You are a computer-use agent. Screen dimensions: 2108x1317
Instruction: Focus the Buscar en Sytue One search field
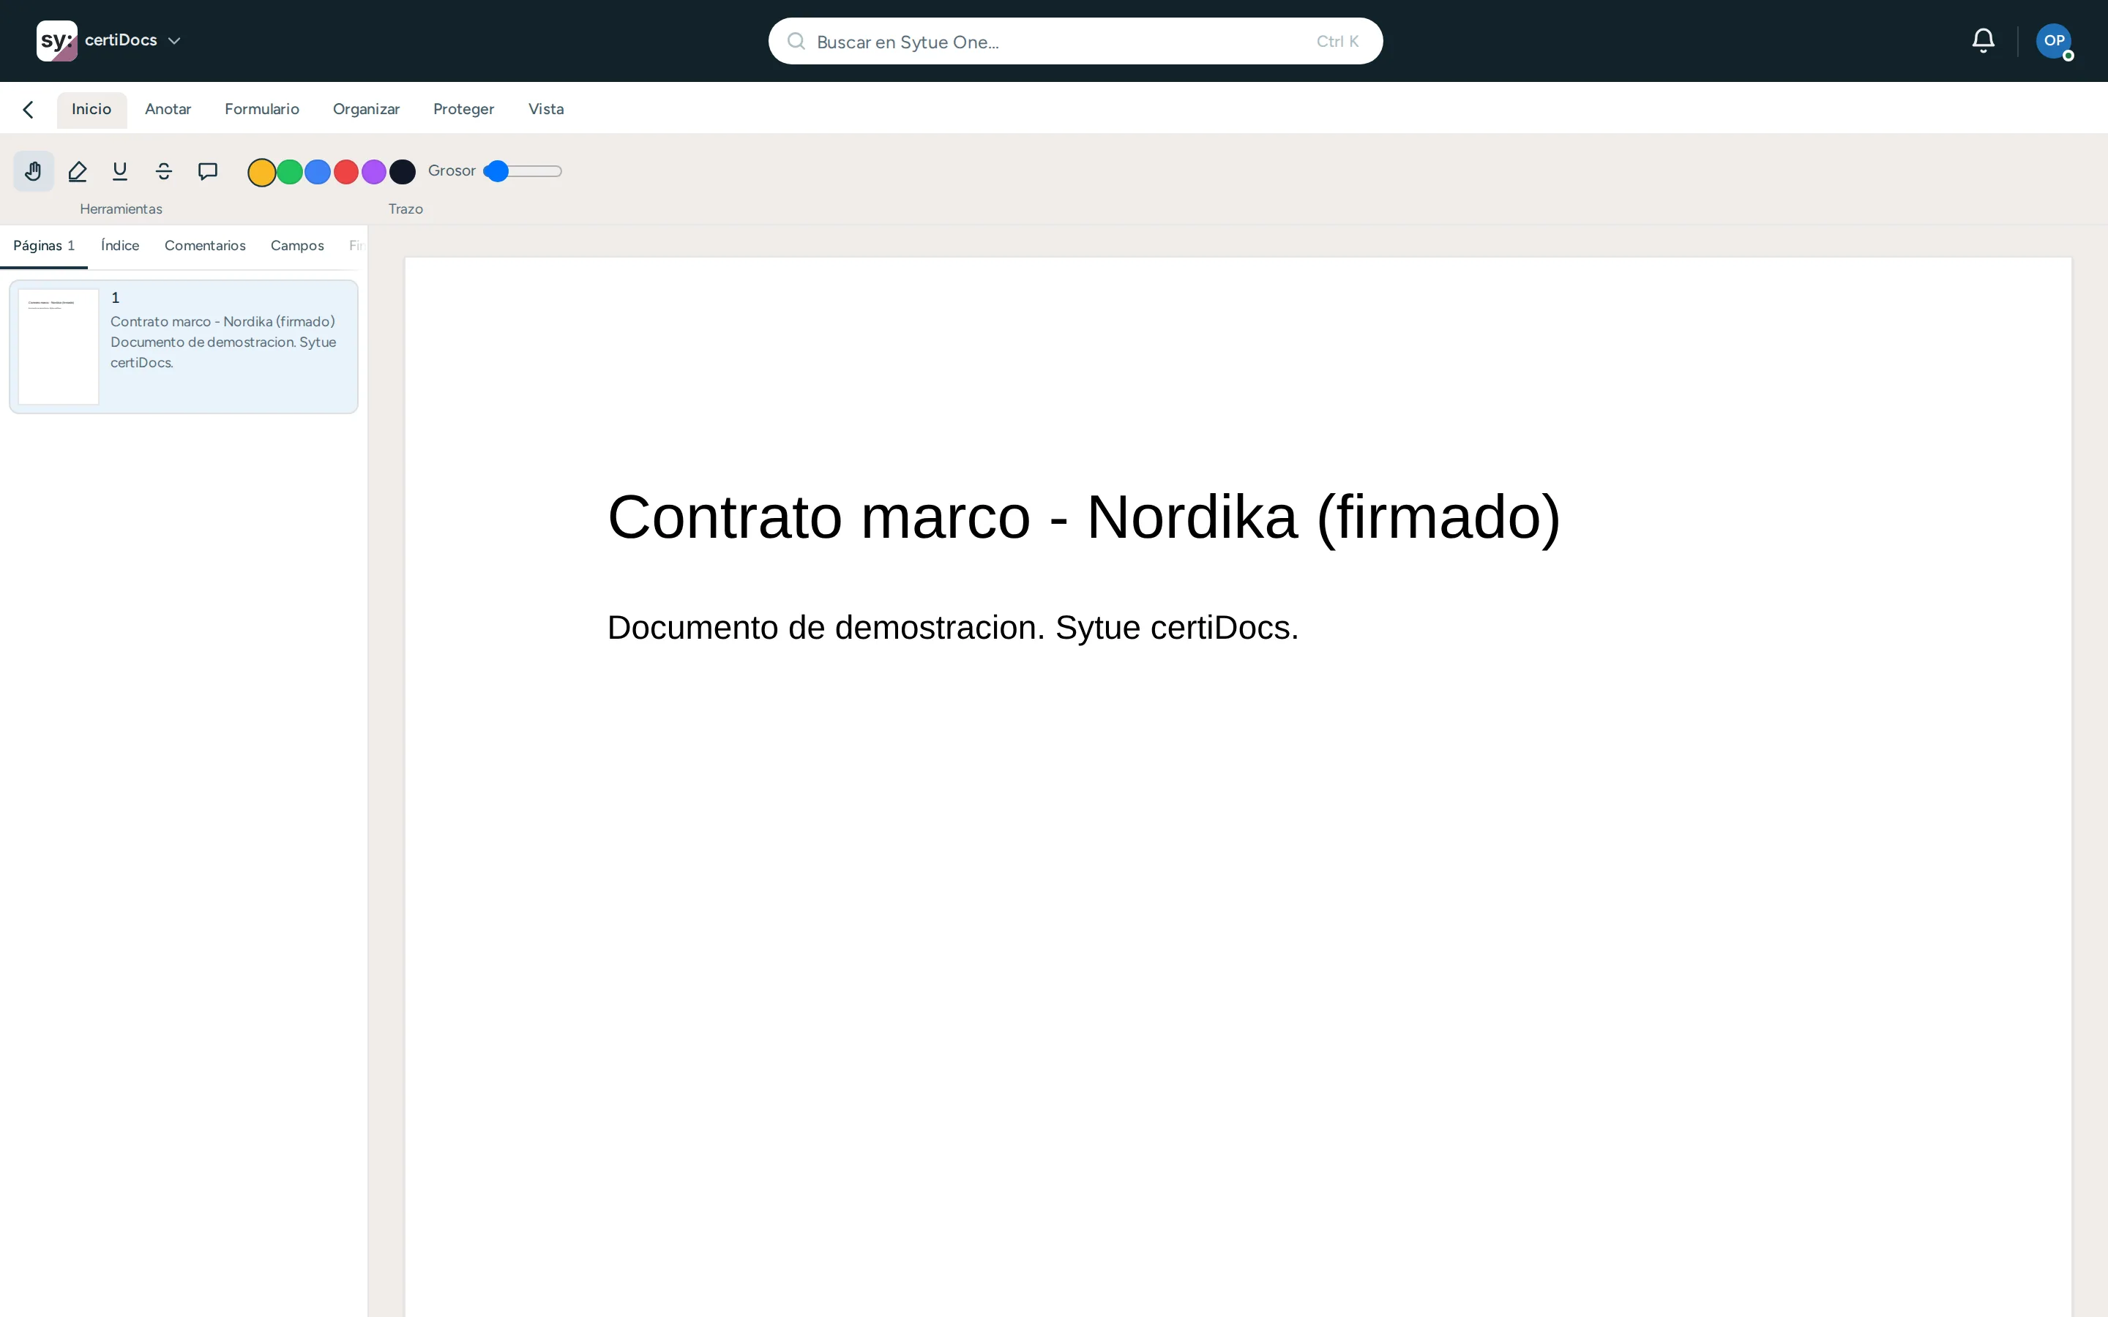point(1076,41)
